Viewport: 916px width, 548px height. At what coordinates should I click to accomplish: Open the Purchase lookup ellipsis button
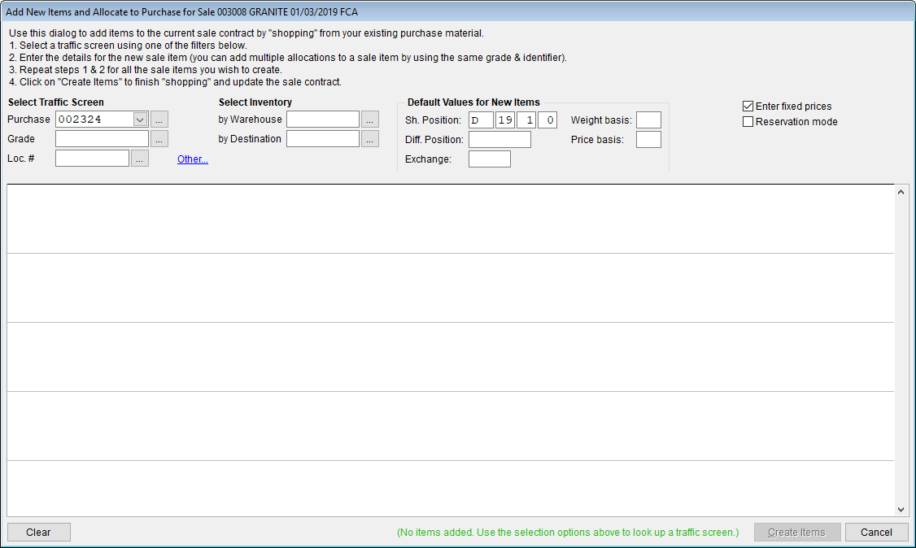tap(159, 120)
